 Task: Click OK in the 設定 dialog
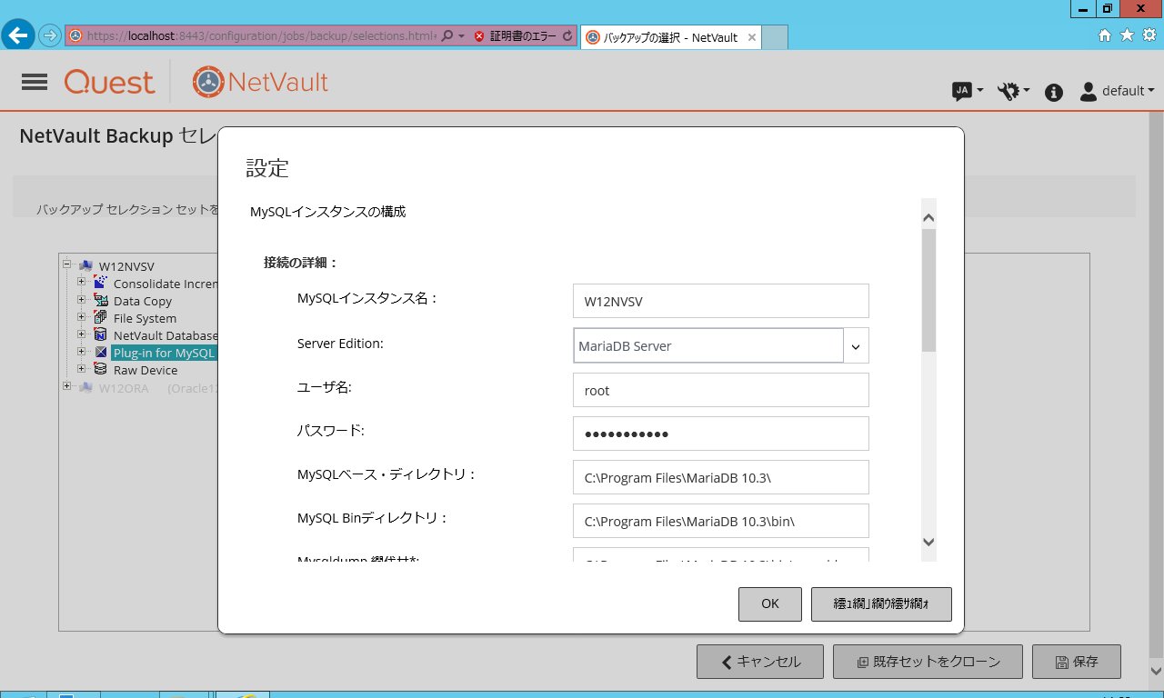pyautogui.click(x=770, y=604)
